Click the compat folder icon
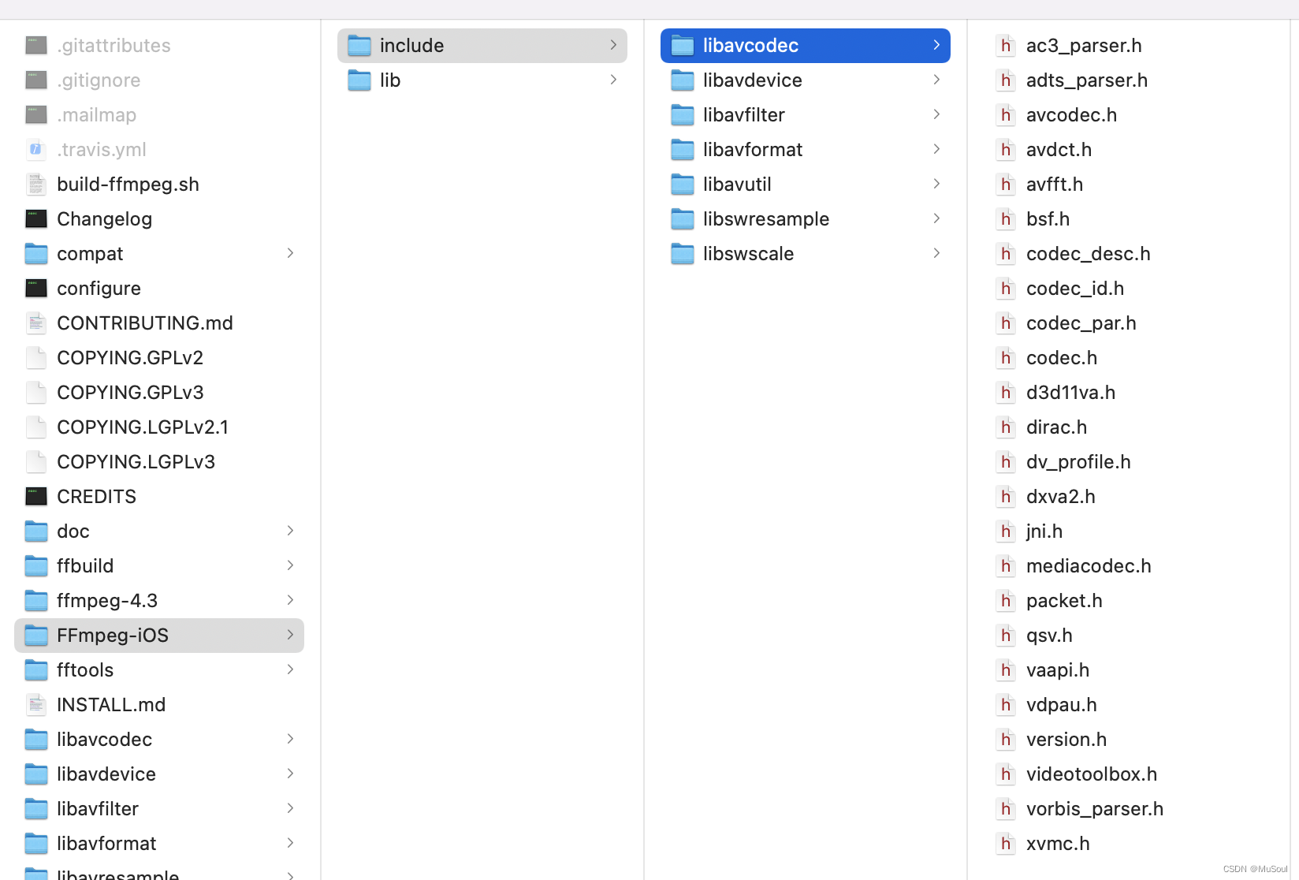Screen dimensions: 1299x880 [36, 254]
